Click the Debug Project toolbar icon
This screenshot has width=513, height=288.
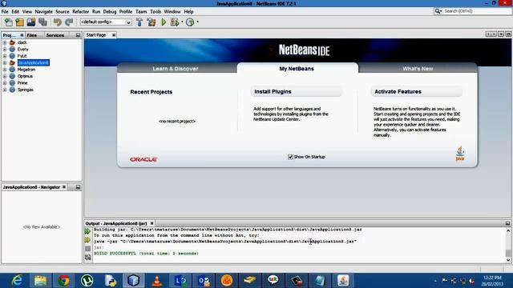pyautogui.click(x=175, y=22)
